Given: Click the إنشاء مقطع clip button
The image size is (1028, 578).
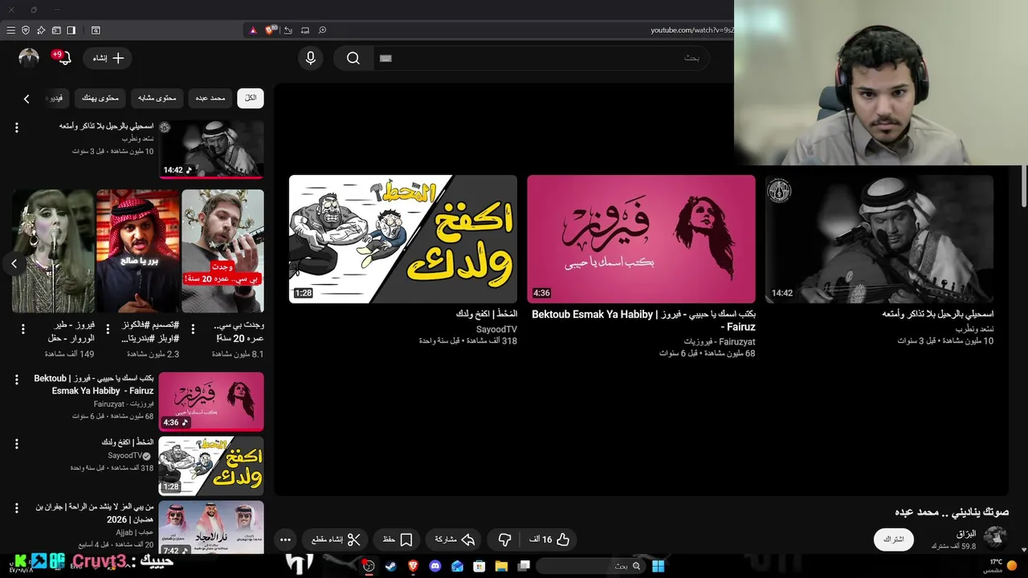Looking at the screenshot, I should [335, 539].
